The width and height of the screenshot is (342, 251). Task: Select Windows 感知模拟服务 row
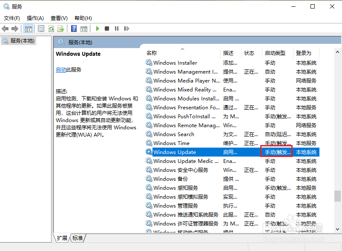coord(232,197)
